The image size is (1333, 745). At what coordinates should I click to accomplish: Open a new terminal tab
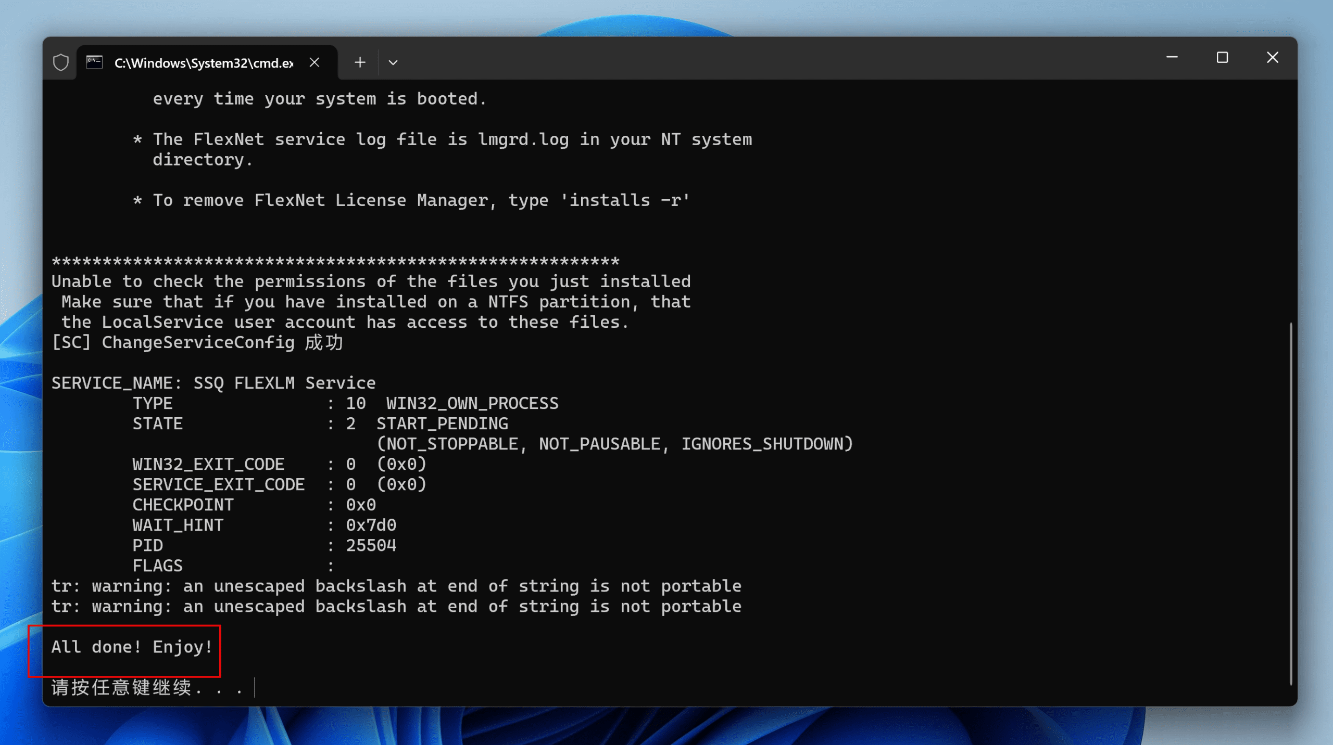tap(360, 62)
